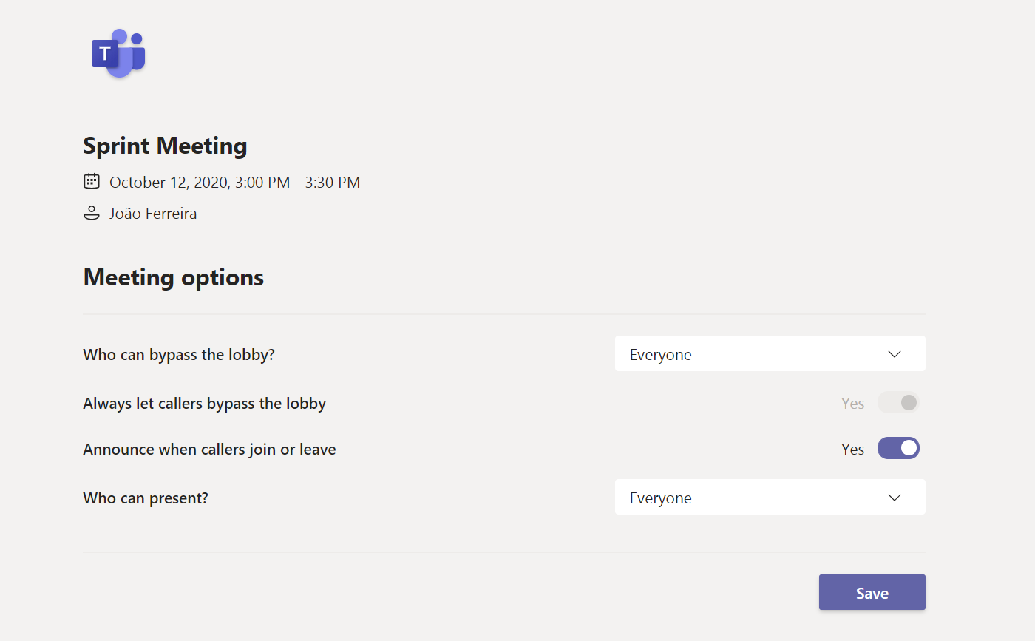Screen dimensions: 1035x641
Task: Click the Save button
Action: tap(872, 592)
